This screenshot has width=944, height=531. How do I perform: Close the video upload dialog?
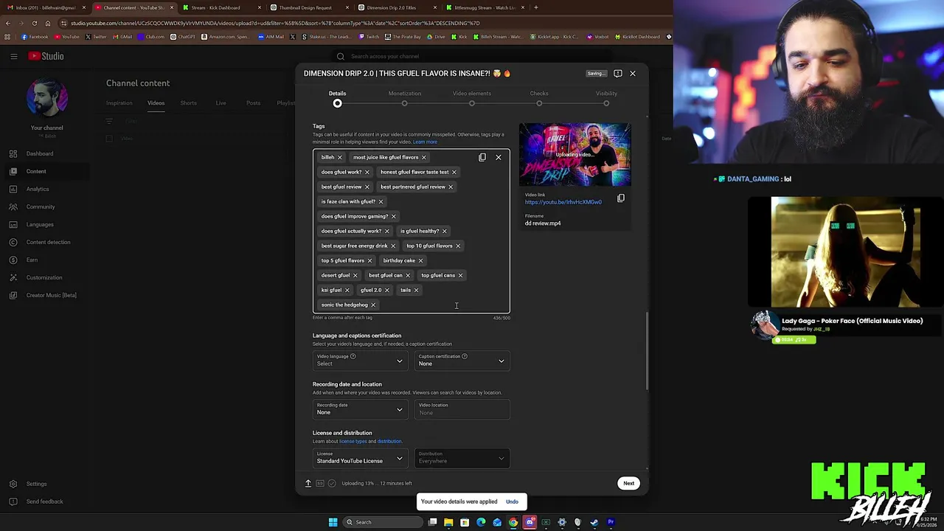point(633,73)
